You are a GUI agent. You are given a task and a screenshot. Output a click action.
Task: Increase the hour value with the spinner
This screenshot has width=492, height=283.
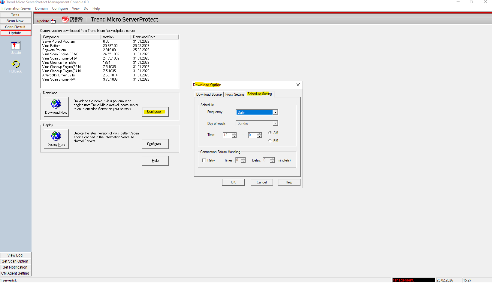pyautogui.click(x=234, y=134)
